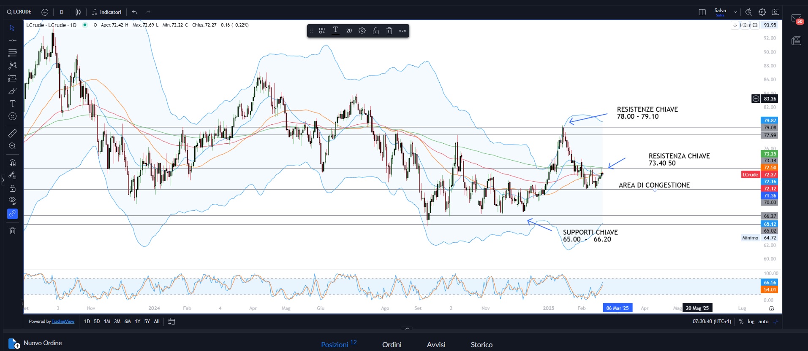Click the Go to date calendar icon
This screenshot has height=351, width=808.
(x=171, y=322)
